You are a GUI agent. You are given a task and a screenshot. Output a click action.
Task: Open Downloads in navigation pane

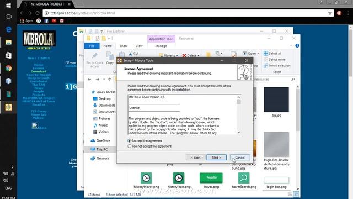104,105
